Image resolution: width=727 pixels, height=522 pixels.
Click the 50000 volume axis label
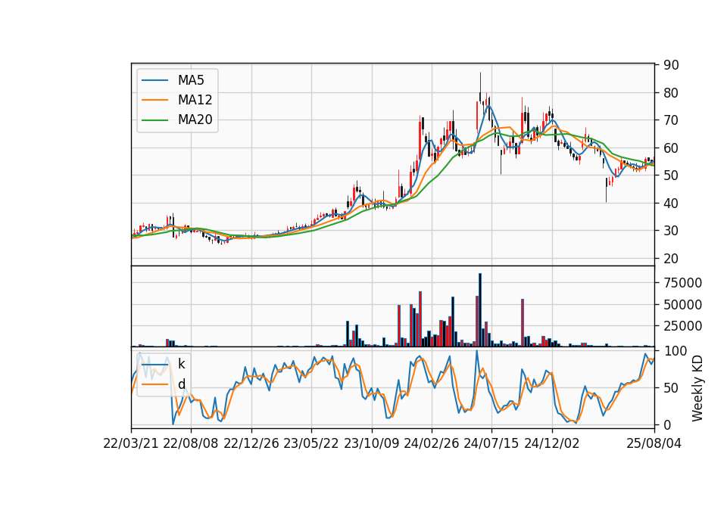[682, 305]
